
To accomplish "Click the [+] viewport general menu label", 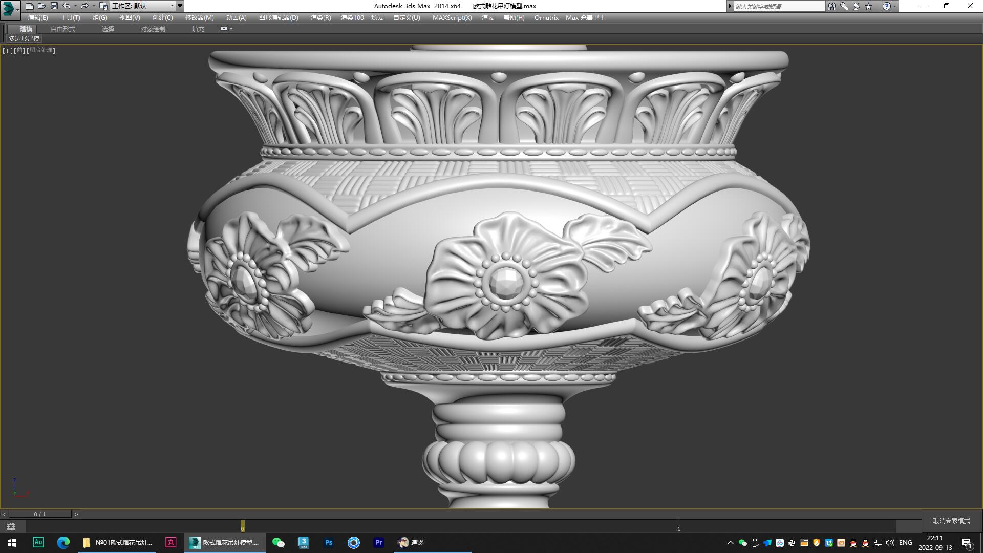I will pyautogui.click(x=7, y=50).
